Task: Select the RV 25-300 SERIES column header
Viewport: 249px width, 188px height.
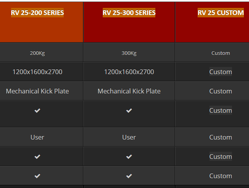Action: (x=129, y=13)
